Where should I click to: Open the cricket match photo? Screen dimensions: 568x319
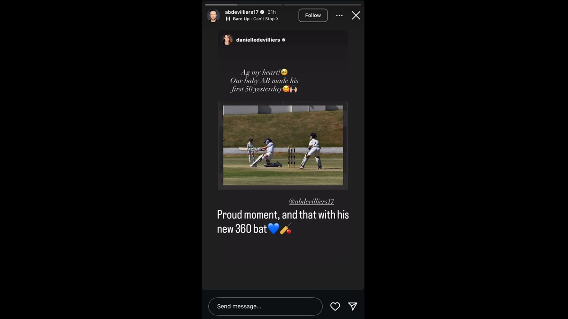pos(283,145)
